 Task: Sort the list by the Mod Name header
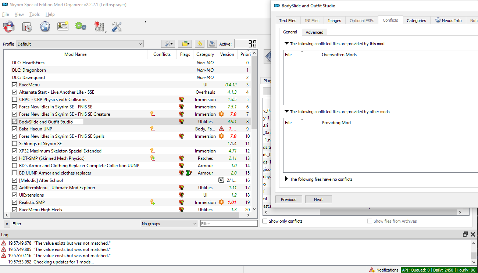coord(75,54)
